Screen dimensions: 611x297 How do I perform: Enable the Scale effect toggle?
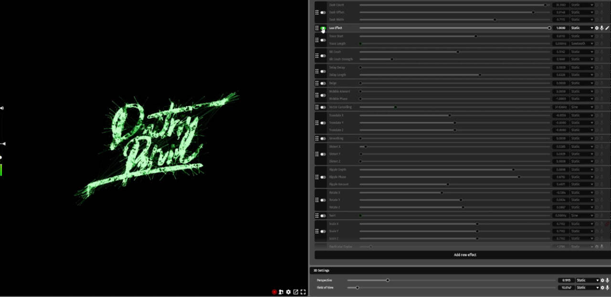[323, 231]
